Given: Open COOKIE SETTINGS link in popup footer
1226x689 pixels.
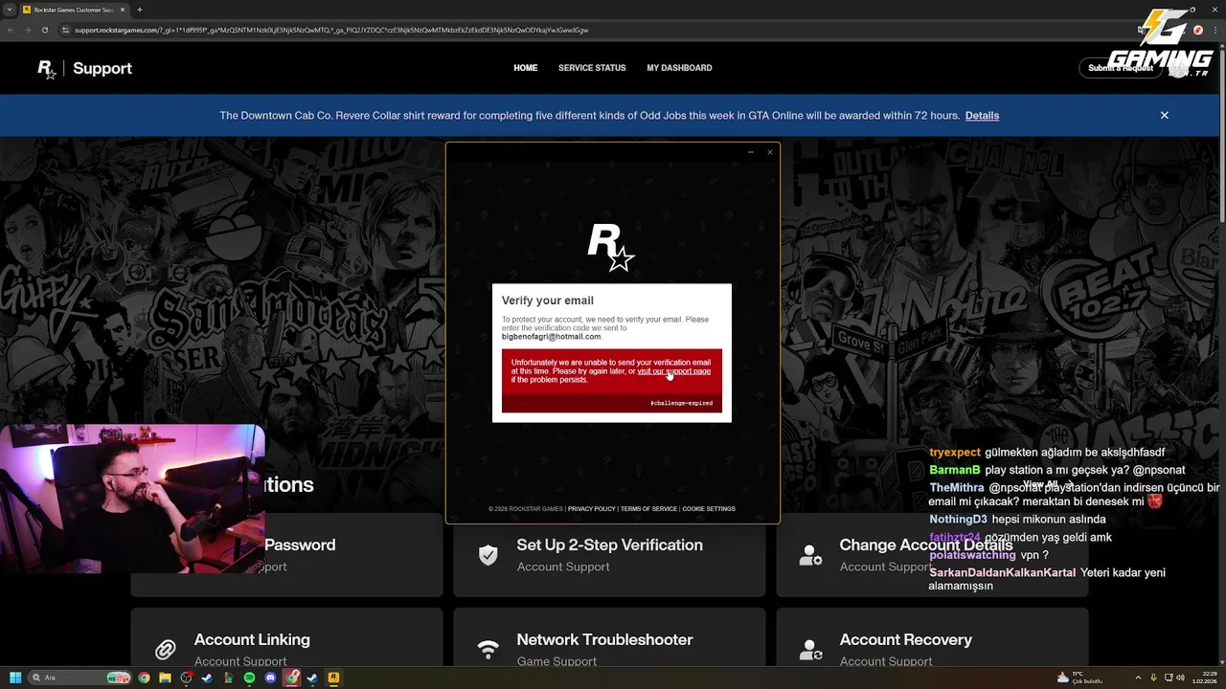Looking at the screenshot, I should (x=709, y=509).
